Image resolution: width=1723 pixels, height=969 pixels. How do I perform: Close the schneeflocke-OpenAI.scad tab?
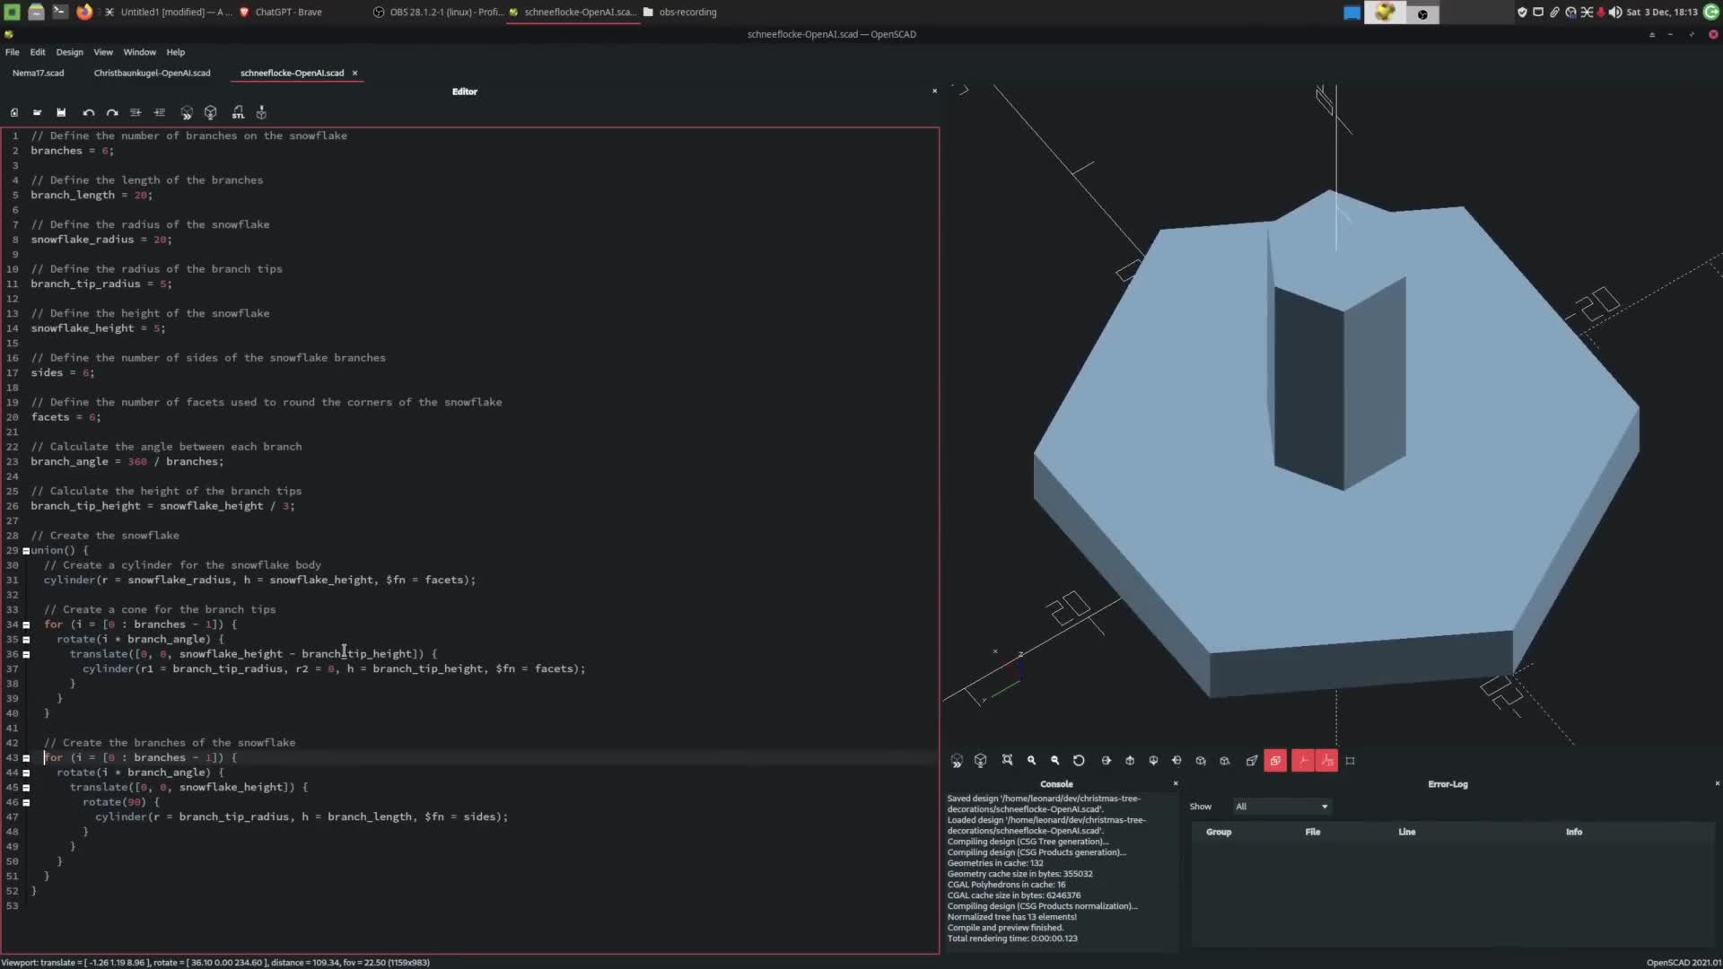click(x=355, y=73)
